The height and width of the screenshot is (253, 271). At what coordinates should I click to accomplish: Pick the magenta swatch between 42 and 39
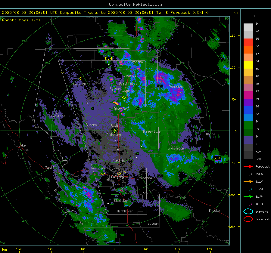[248, 95]
